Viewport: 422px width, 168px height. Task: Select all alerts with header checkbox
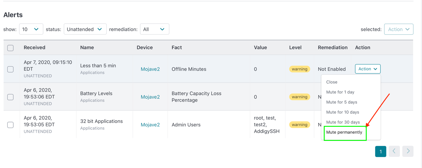pos(10,48)
